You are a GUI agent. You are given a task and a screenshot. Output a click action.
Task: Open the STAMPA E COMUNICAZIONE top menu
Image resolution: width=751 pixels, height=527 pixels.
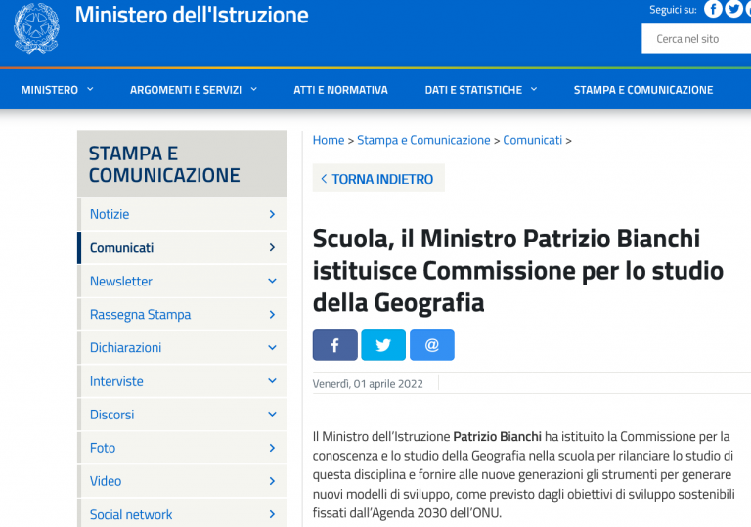(643, 90)
